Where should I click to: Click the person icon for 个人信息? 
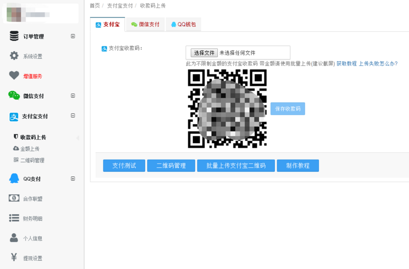point(14,238)
